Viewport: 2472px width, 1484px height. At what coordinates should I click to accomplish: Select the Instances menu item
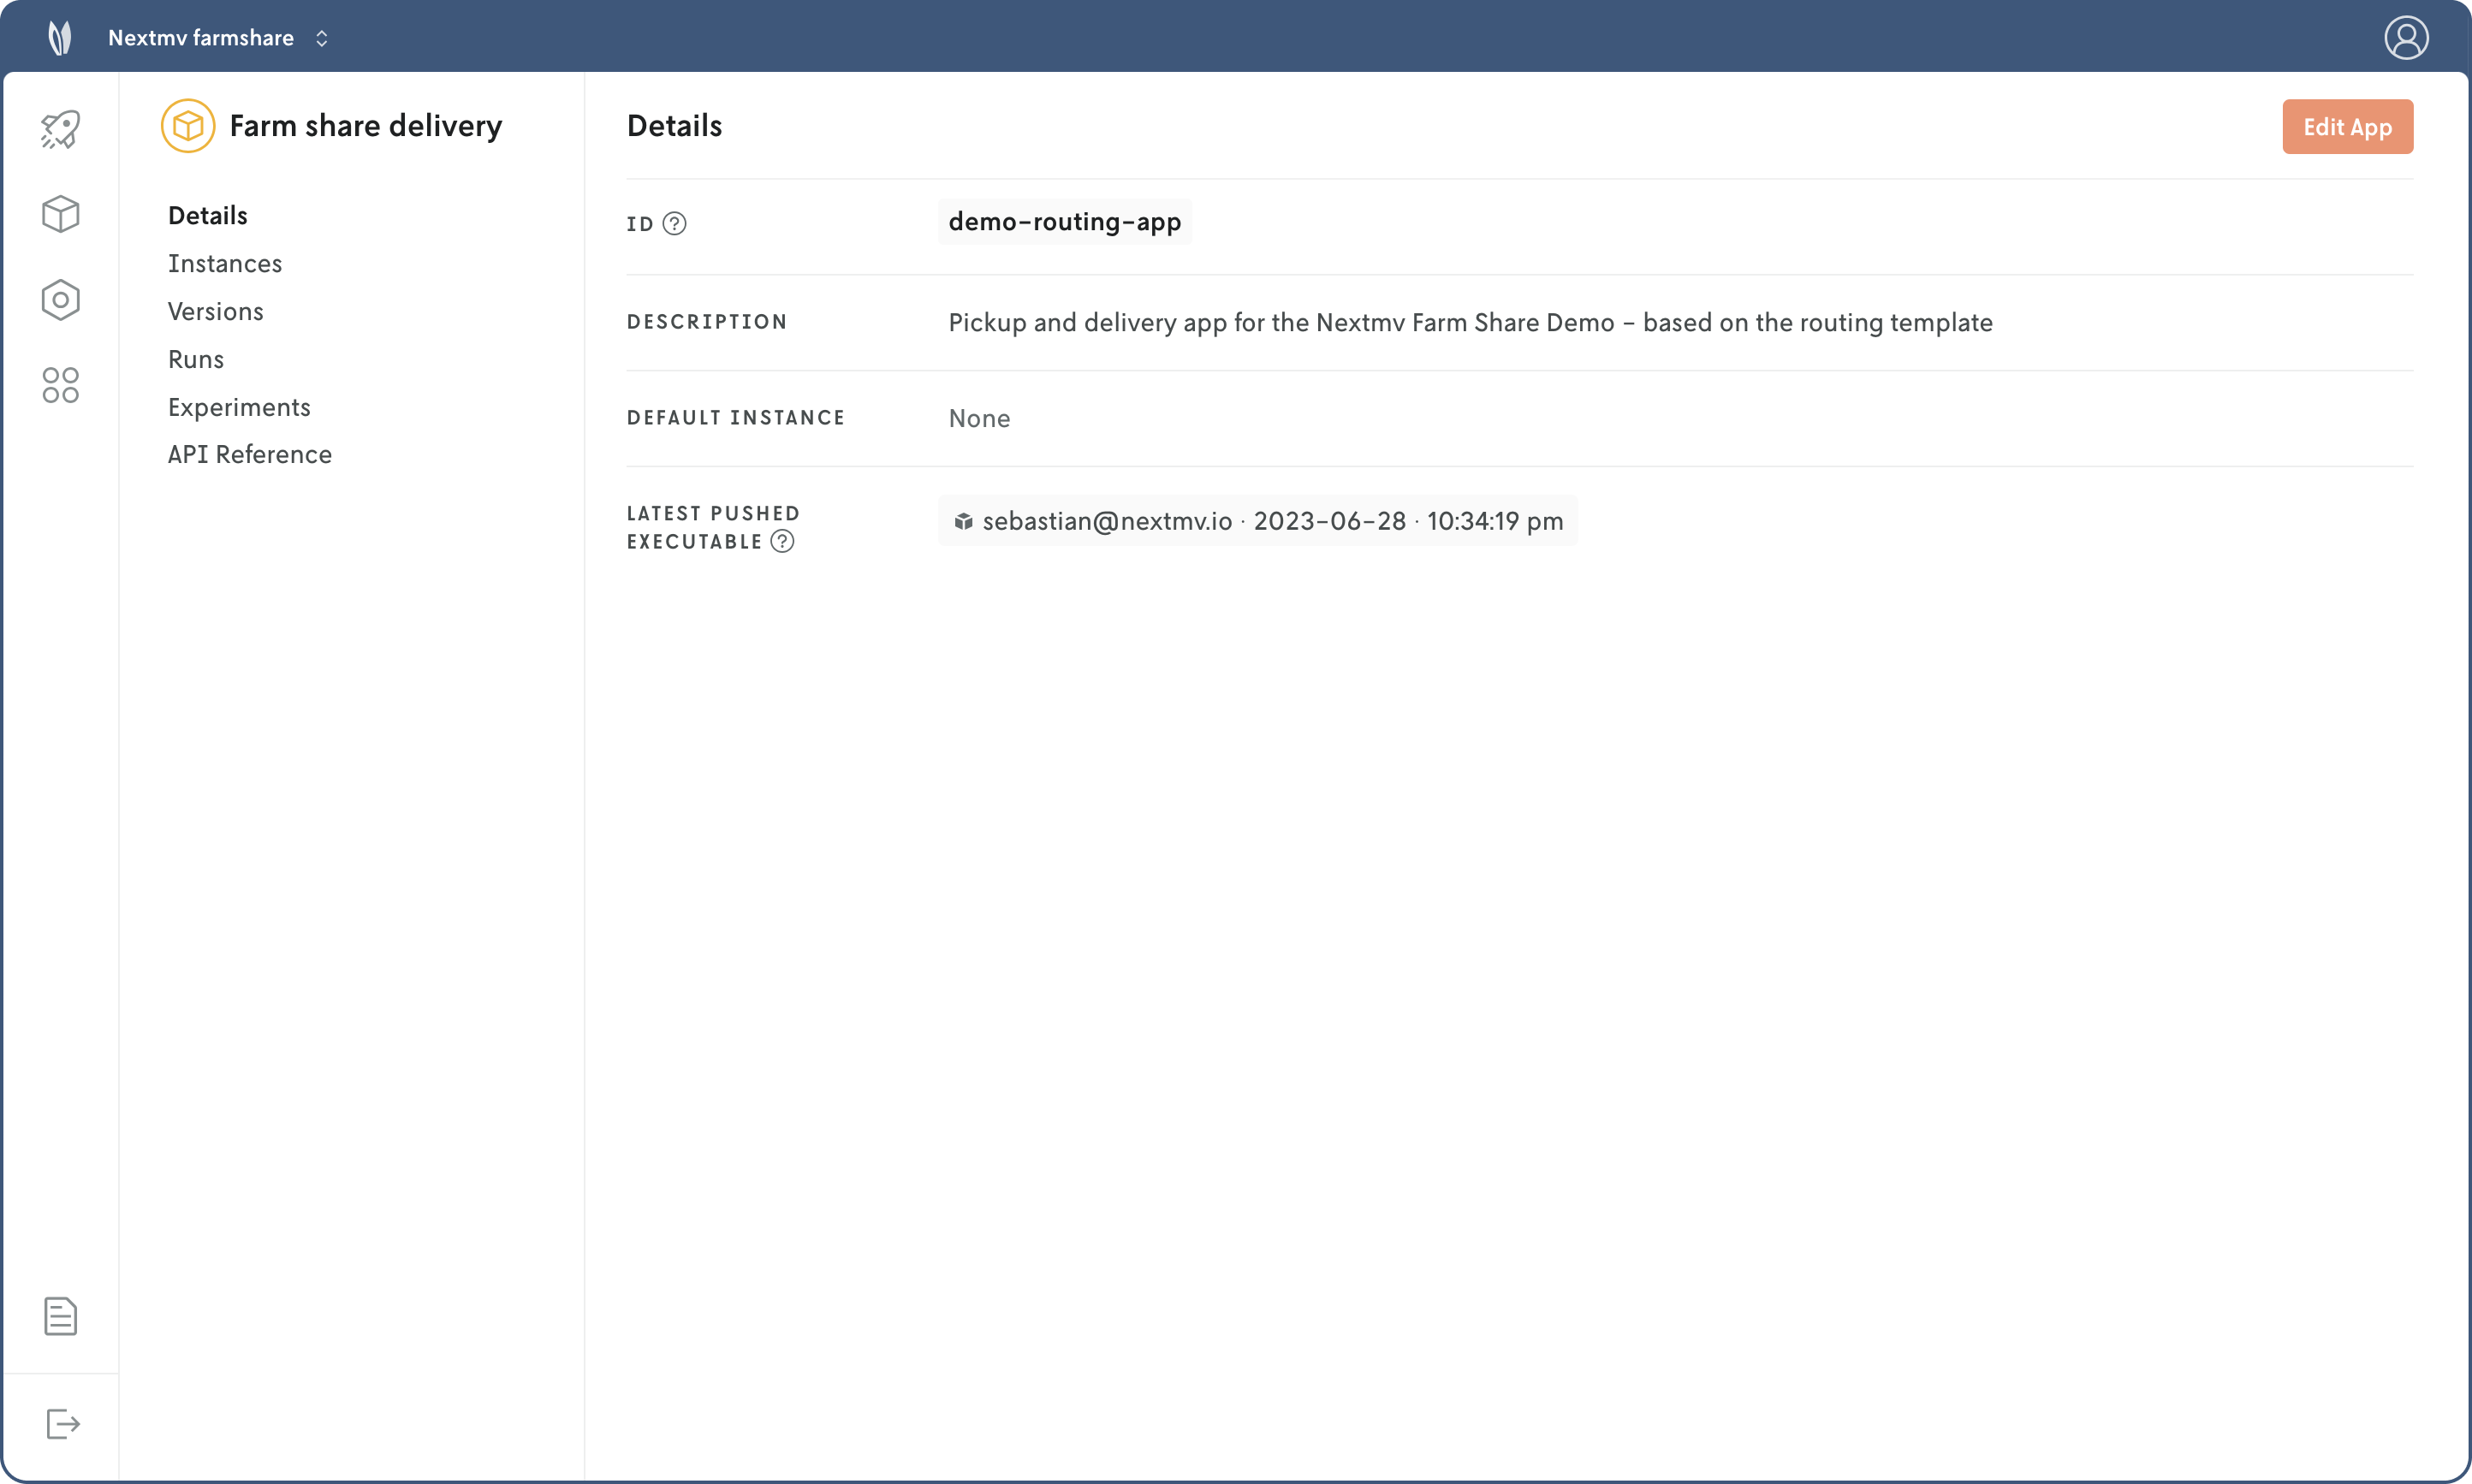pyautogui.click(x=224, y=263)
